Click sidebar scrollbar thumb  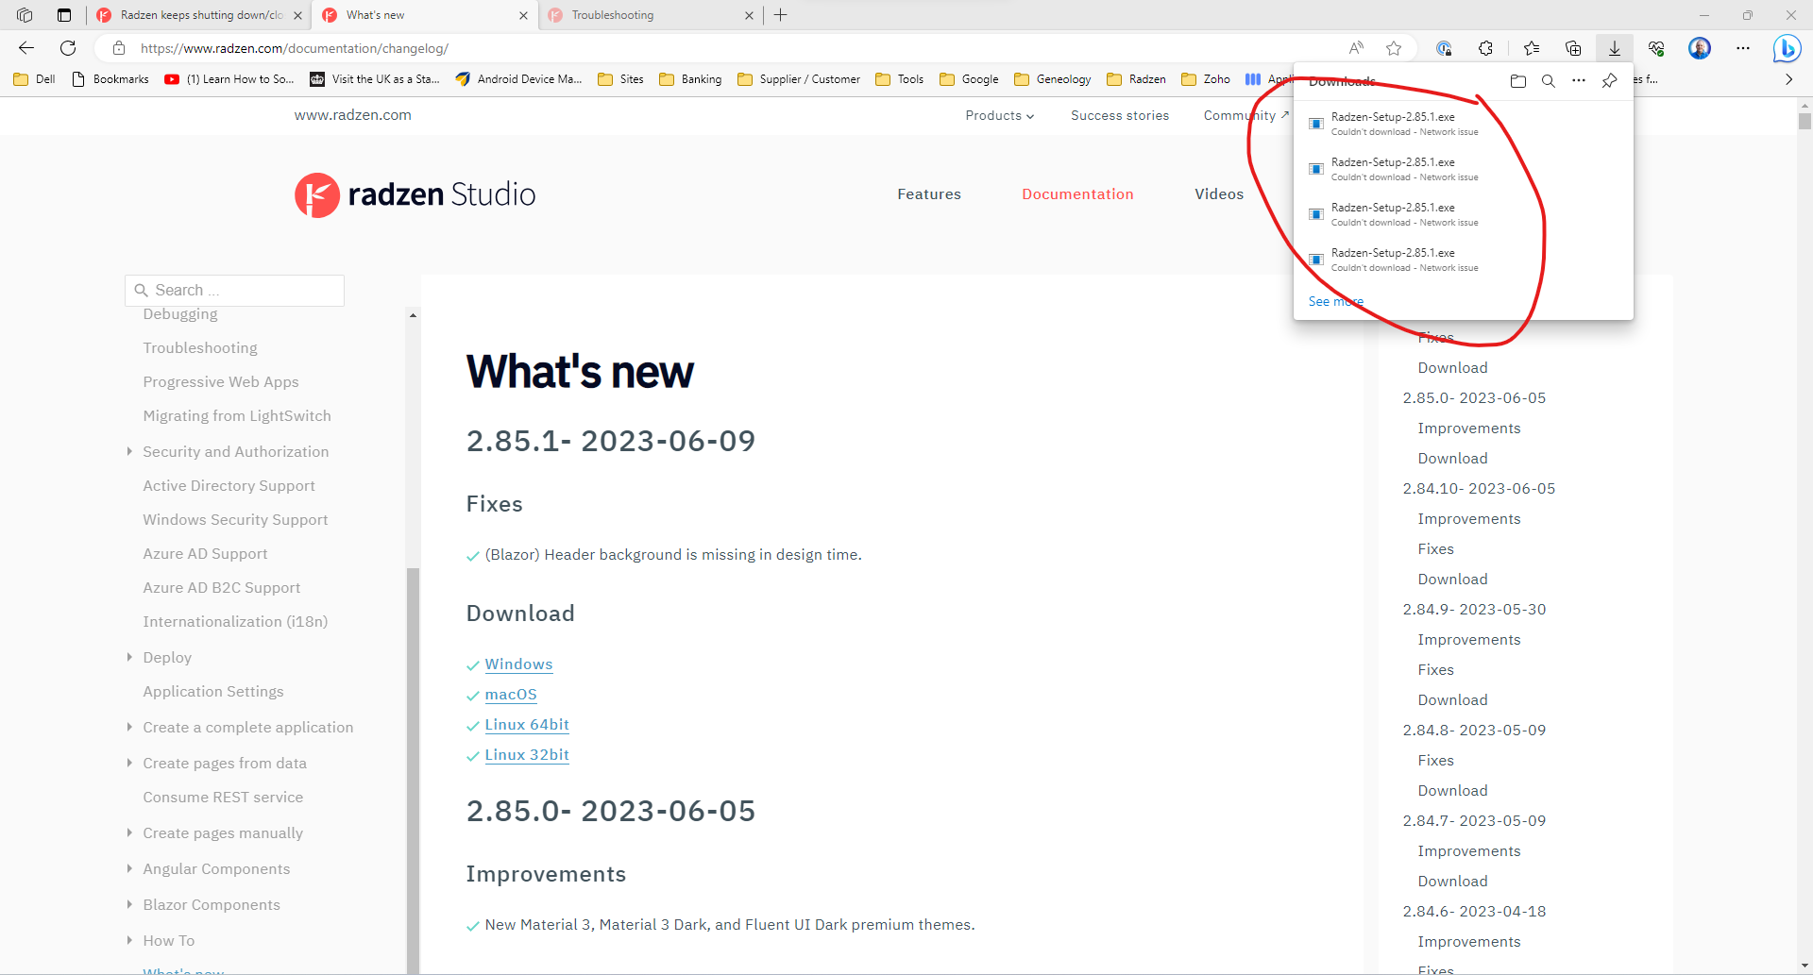click(413, 769)
